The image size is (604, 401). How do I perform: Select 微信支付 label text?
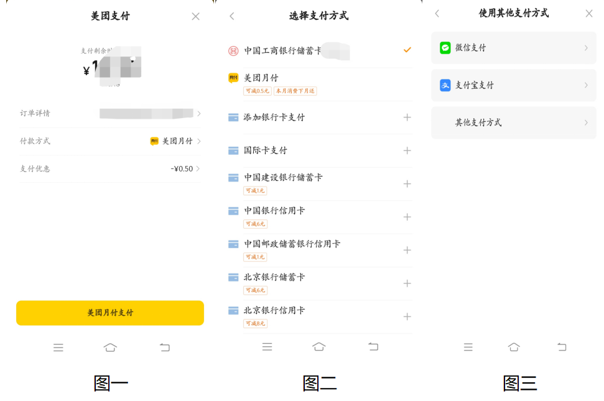click(471, 48)
